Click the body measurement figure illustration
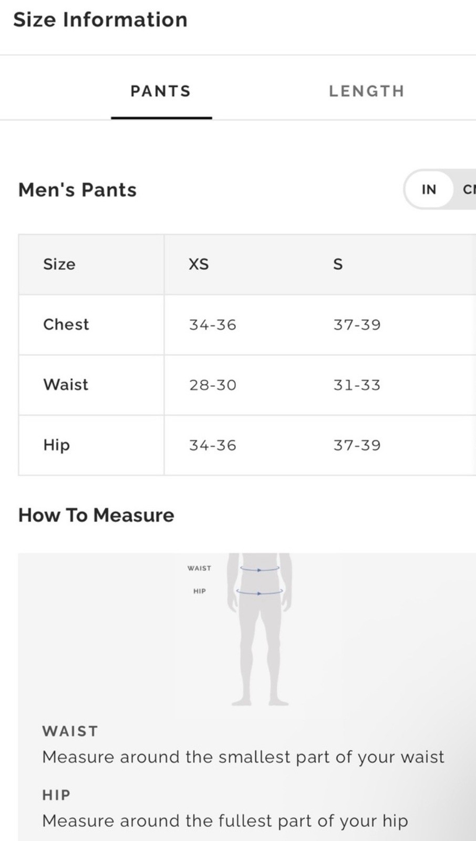476x841 pixels. tap(260, 629)
